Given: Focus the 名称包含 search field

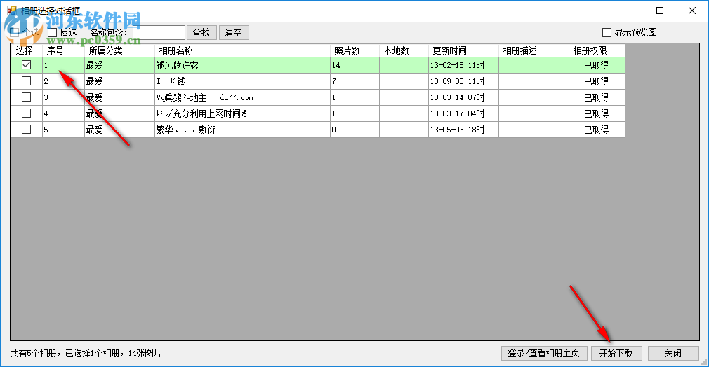Looking at the screenshot, I should [x=159, y=32].
